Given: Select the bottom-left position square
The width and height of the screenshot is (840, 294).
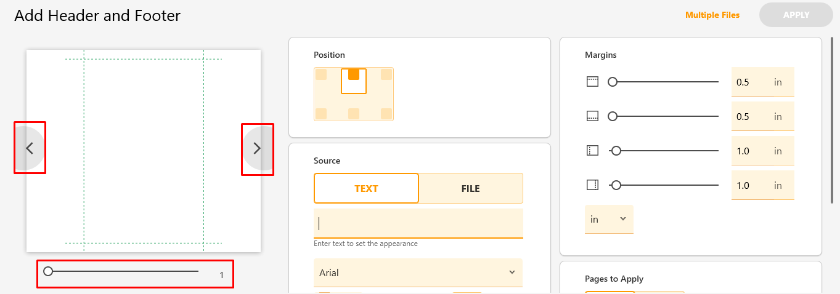Looking at the screenshot, I should tap(321, 113).
